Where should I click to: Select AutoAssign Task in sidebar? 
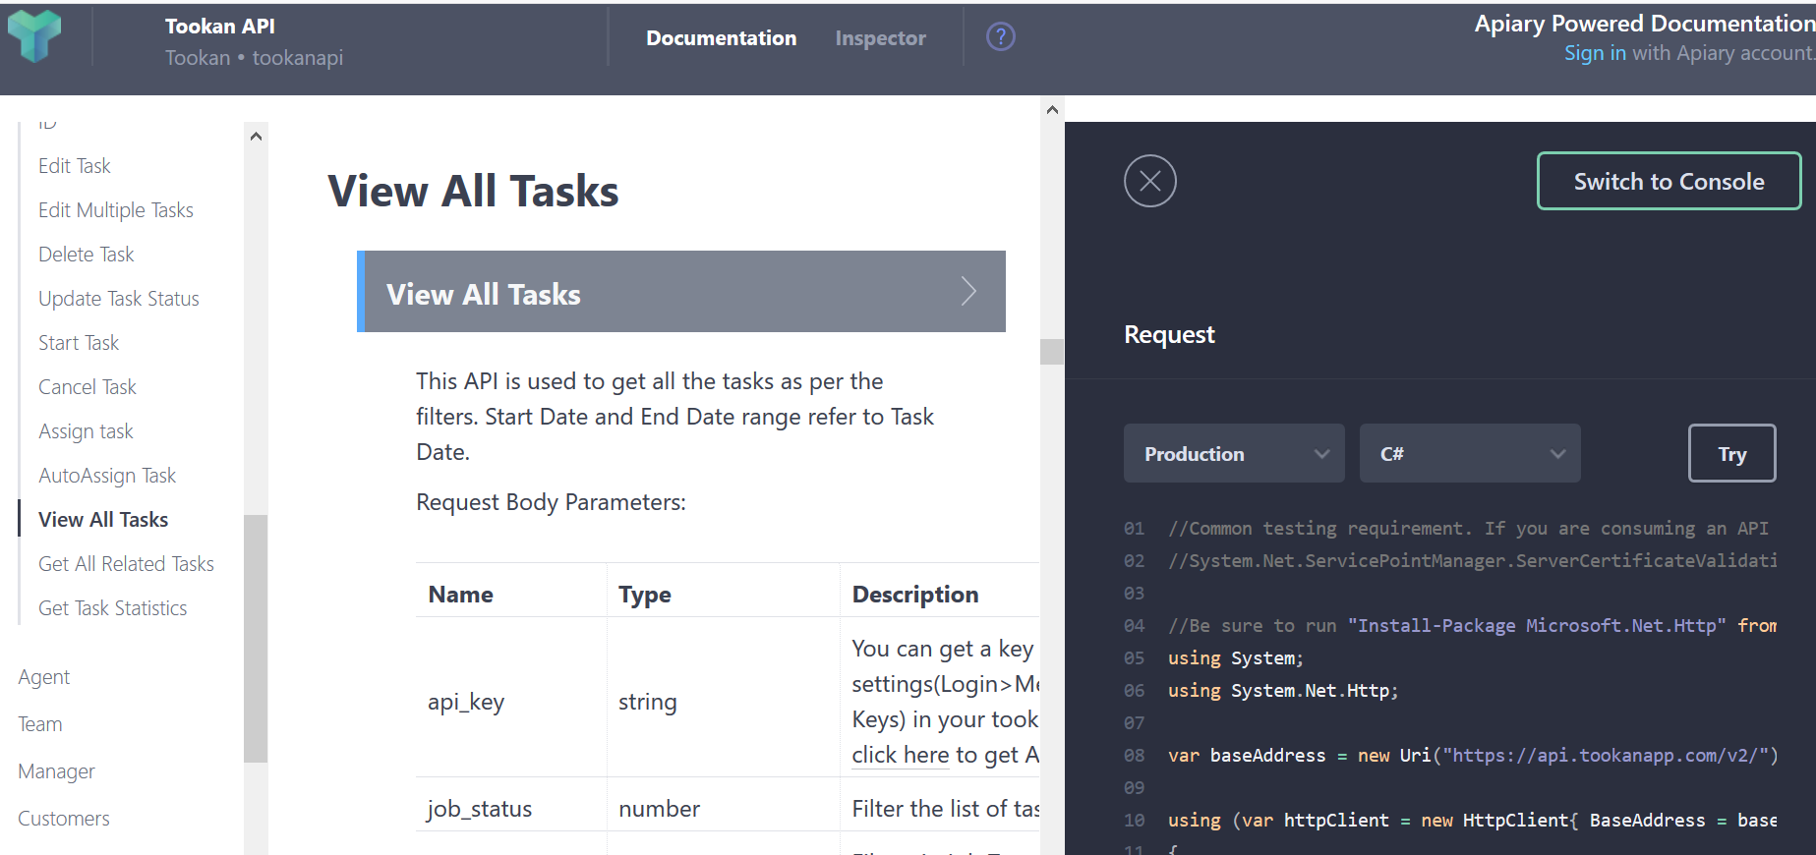[107, 476]
